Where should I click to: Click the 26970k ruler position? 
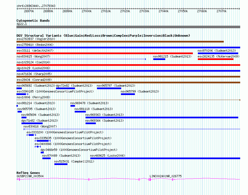click(x=29, y=11)
